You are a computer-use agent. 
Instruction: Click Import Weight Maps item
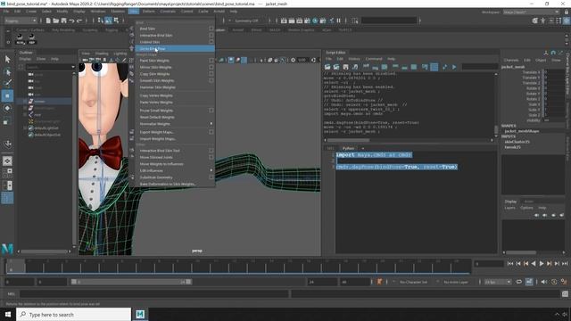tap(158, 139)
